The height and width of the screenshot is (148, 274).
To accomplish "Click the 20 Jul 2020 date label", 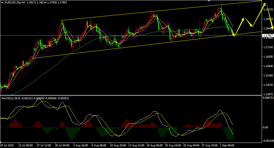I will [x=7, y=145].
